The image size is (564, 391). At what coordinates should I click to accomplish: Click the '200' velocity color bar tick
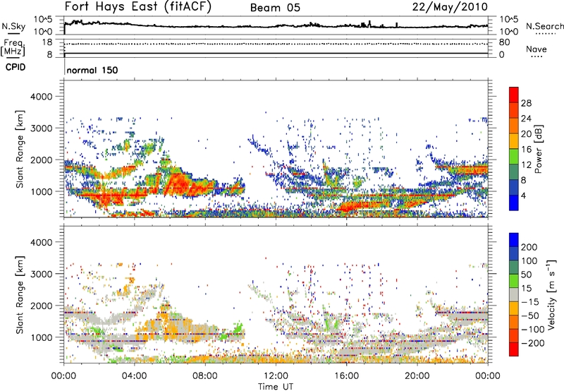tap(529, 247)
